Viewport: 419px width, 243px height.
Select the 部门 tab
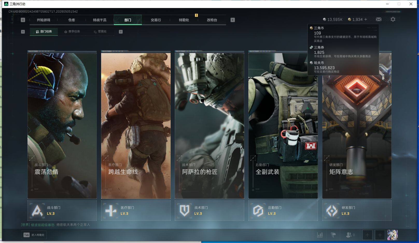(128, 20)
